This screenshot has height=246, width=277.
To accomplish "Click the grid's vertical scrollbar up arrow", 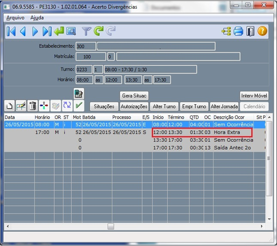I will click(269, 117).
